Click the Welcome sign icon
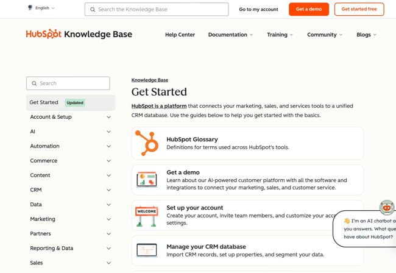Screen dimensions: 396x273 (x=147, y=216)
